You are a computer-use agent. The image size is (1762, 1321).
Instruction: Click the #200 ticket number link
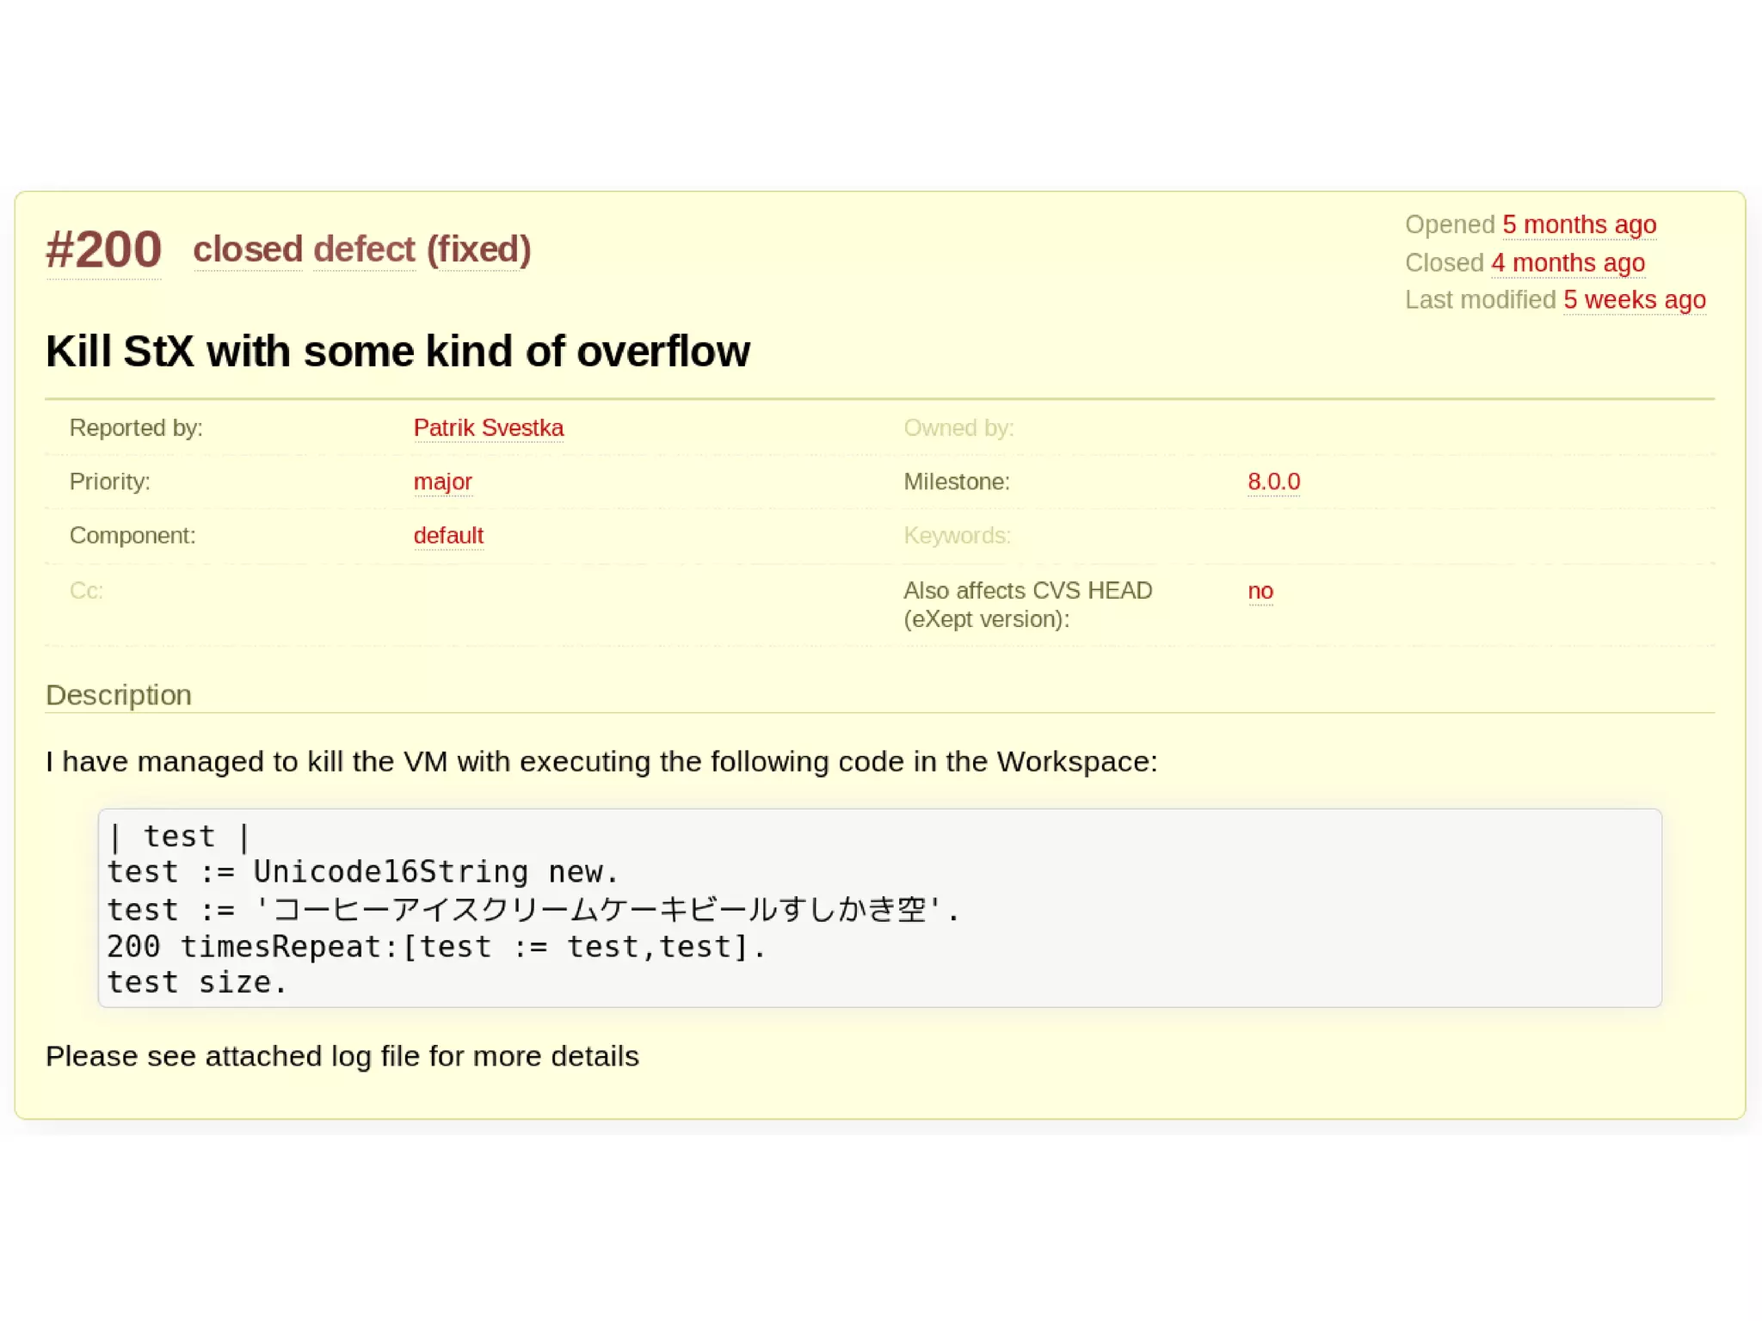(x=103, y=250)
